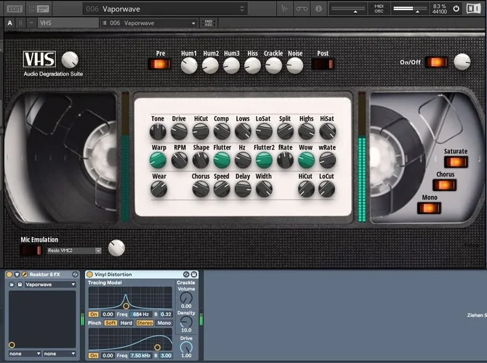Click the NI logo icon

(x=473, y=9)
